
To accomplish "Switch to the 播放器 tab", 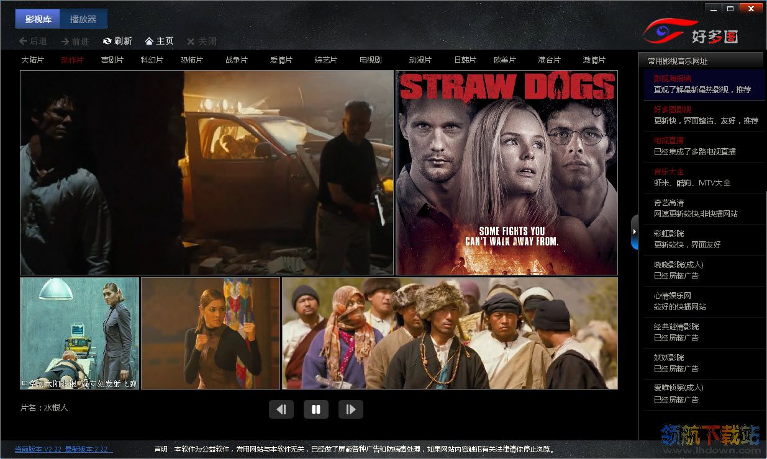I will coord(83,19).
